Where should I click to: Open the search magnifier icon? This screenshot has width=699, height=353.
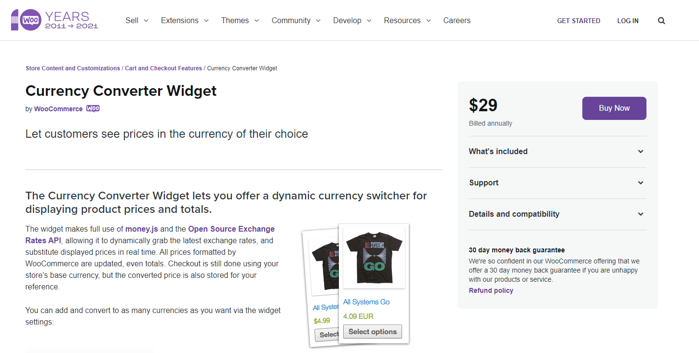[661, 21]
